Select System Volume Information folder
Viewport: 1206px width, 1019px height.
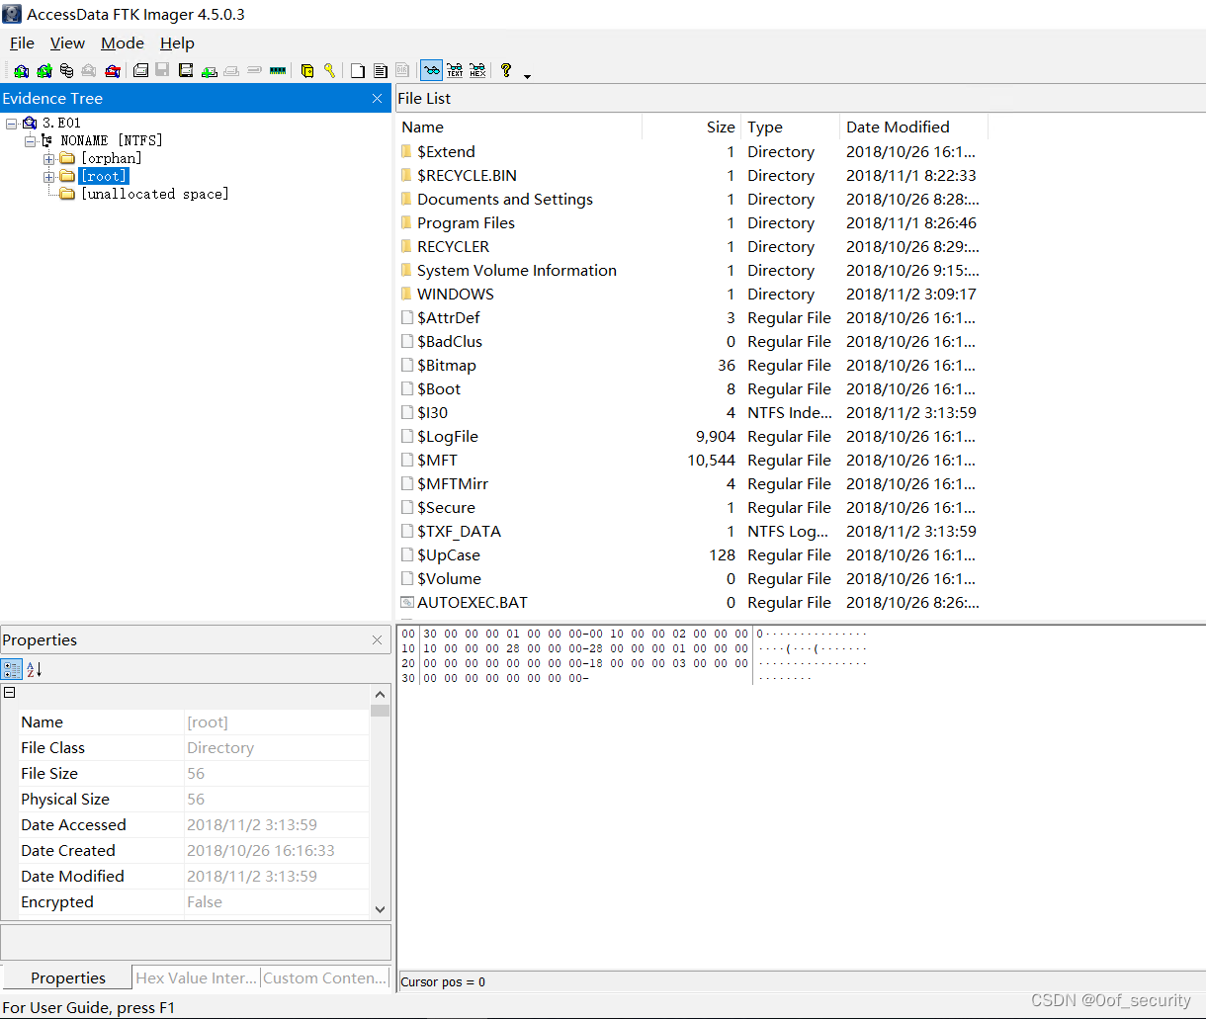pos(517,270)
